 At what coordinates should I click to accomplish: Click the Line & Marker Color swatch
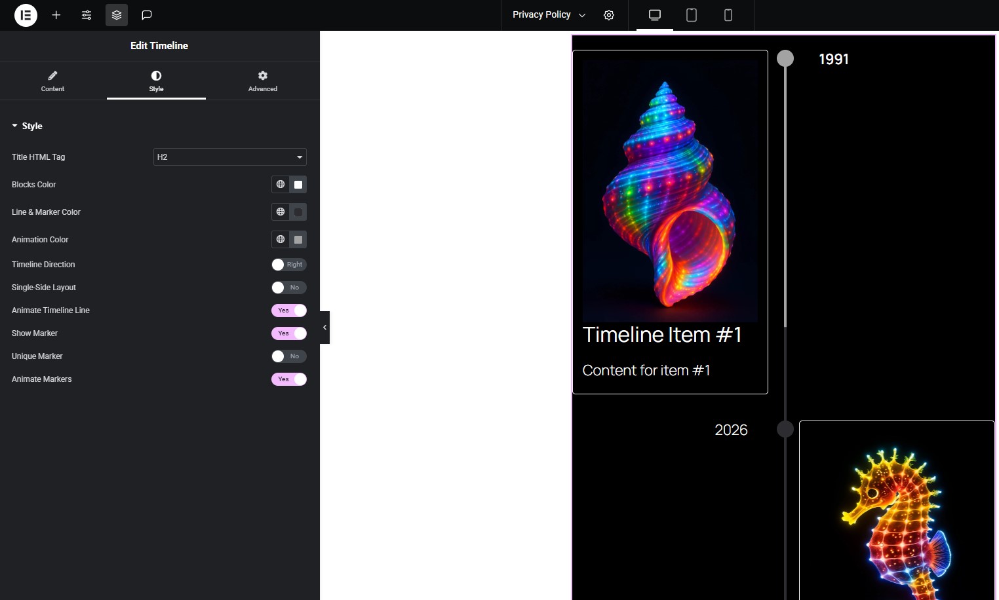298,212
